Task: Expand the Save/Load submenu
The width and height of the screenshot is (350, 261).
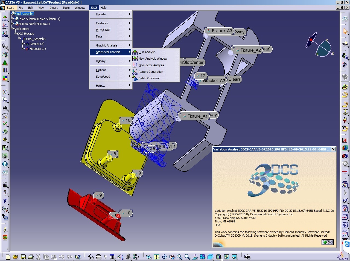Action: click(x=111, y=77)
